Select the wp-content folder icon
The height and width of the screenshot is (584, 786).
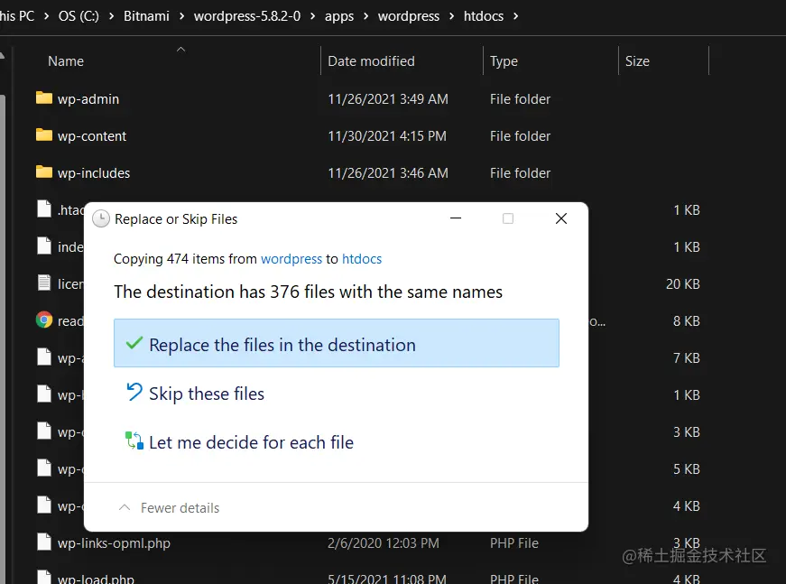[44, 135]
